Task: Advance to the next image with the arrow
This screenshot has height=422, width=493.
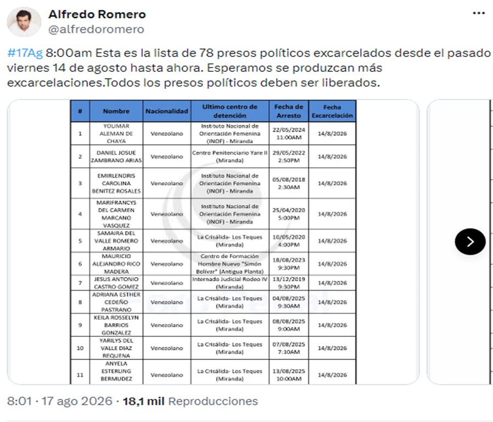Action: click(470, 241)
